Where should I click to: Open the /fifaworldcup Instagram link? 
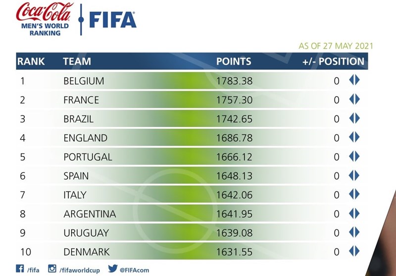(80, 270)
